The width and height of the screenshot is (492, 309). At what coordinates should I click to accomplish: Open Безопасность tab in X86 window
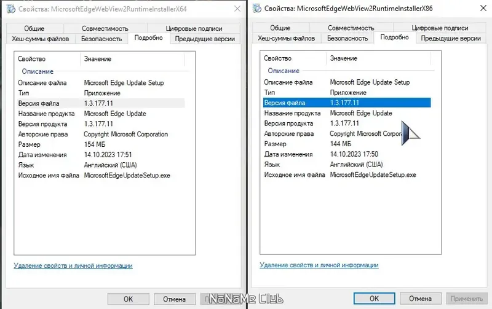click(x=347, y=38)
